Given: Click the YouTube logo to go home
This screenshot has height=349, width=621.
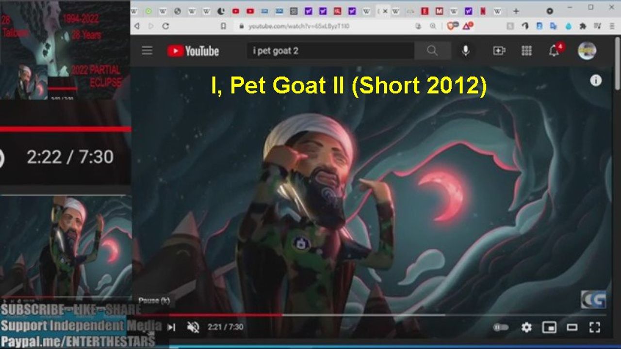Looking at the screenshot, I should click(193, 51).
